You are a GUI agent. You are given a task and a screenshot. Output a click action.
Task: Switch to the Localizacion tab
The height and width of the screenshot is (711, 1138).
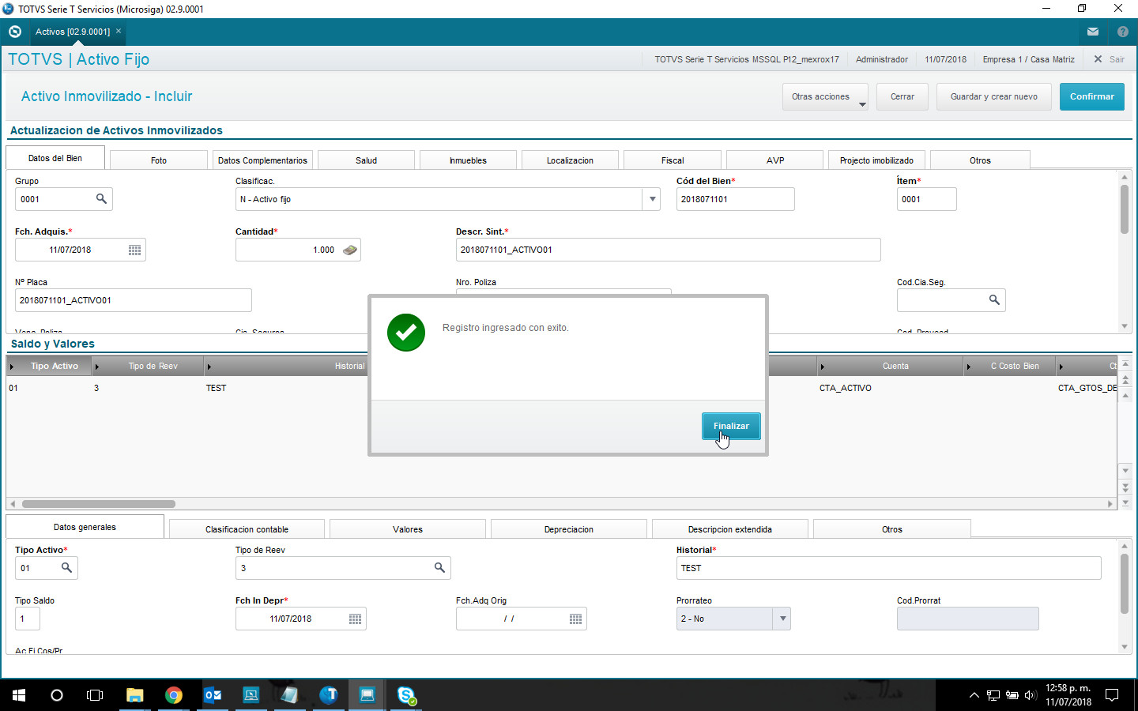[570, 160]
